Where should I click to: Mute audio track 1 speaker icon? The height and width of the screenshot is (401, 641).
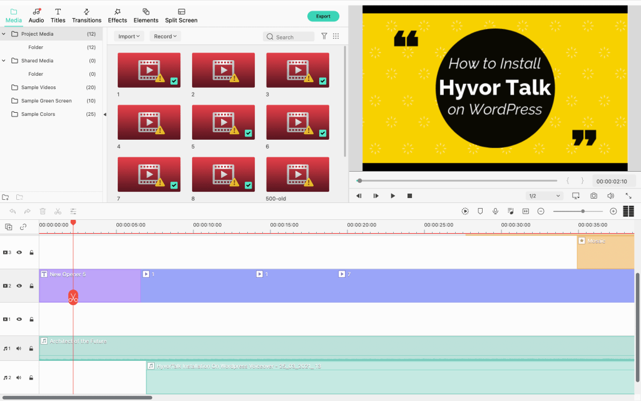coord(19,348)
